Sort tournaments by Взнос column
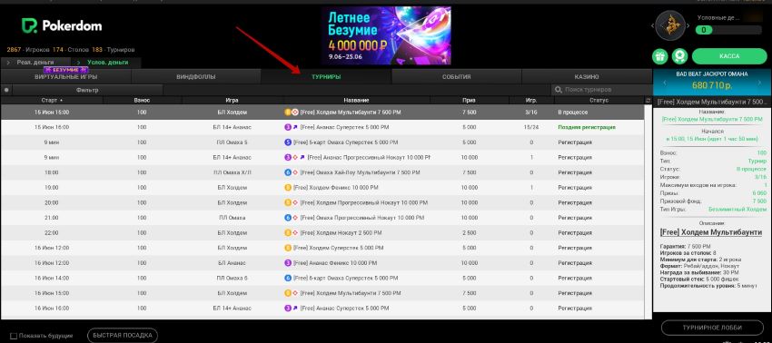Viewport: 772px width, 343px height. coord(142,101)
